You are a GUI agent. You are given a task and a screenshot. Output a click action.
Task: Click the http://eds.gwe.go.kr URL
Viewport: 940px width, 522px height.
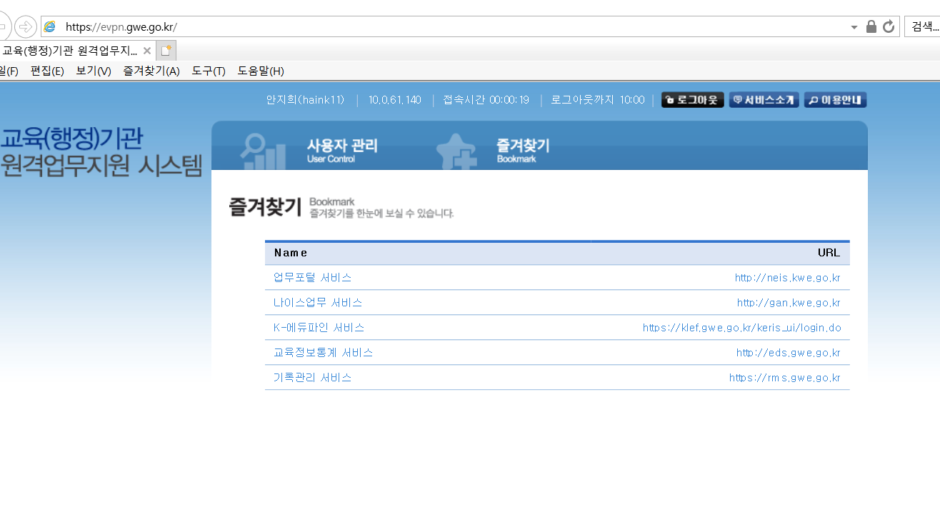click(789, 353)
